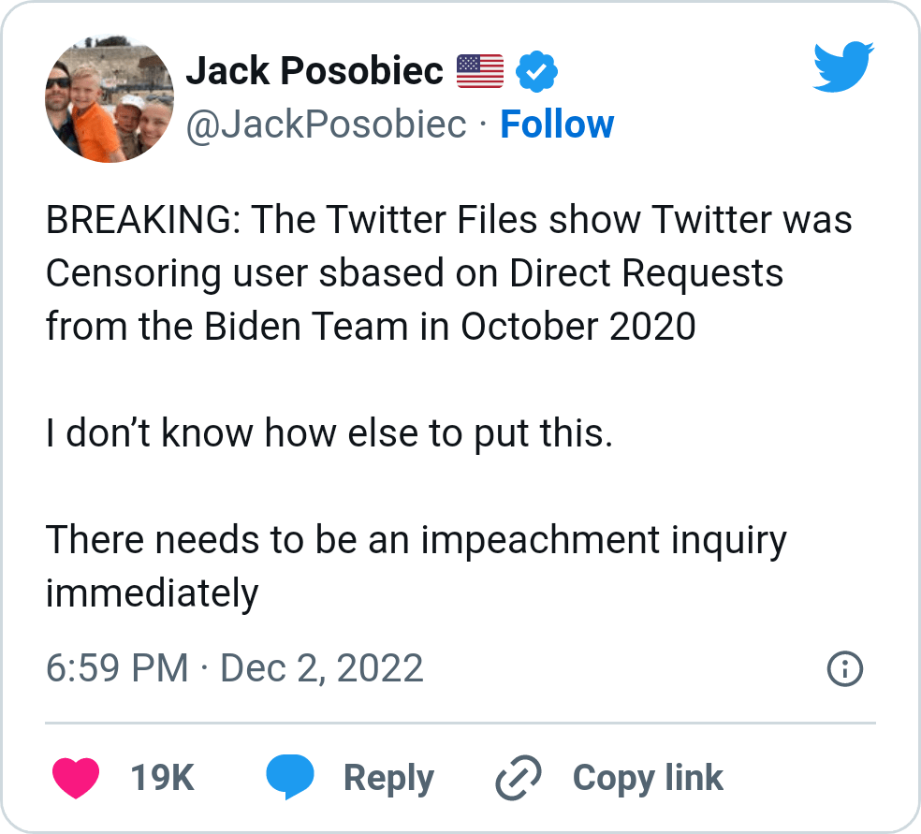921x834 pixels.
Task: Click the chain link icon
Action: pos(520,778)
